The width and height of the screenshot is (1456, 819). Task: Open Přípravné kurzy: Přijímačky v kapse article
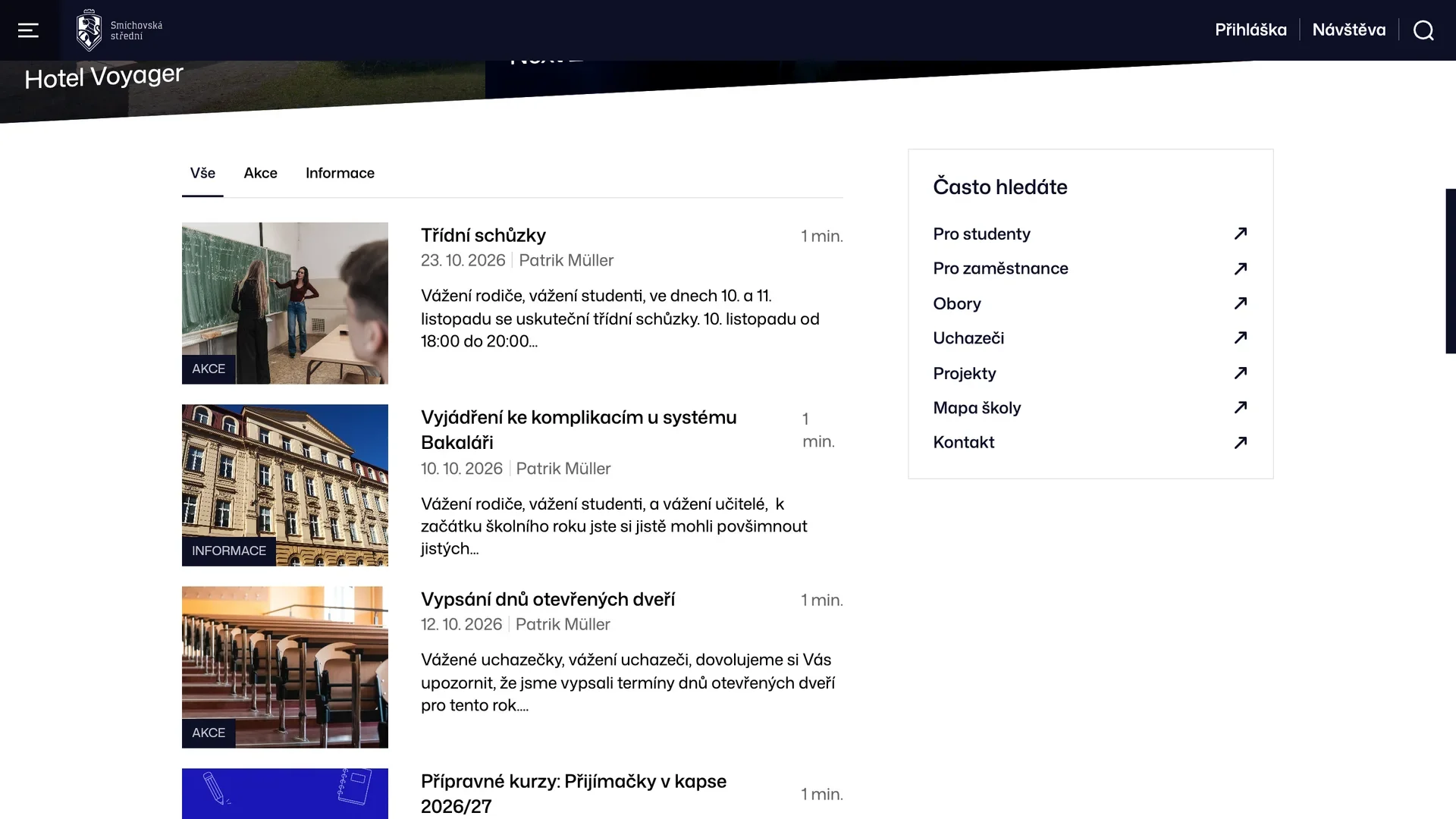pos(573,793)
